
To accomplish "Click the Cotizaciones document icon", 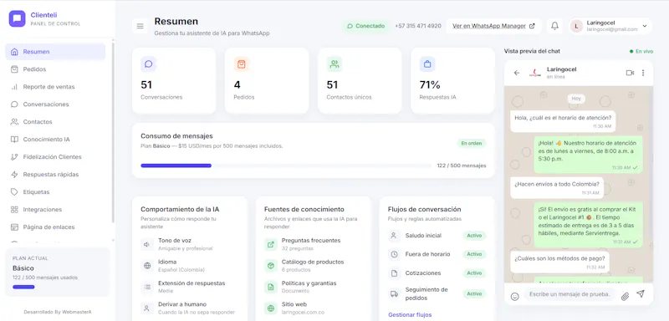I will (x=394, y=273).
